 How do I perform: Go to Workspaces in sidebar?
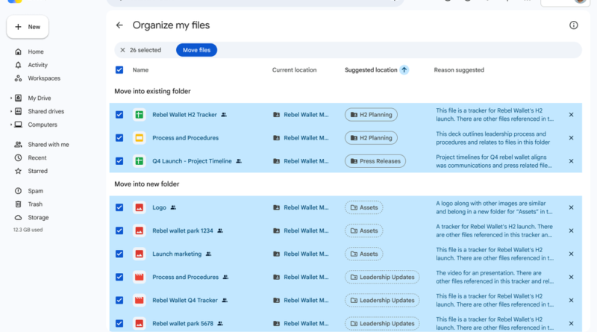(44, 78)
